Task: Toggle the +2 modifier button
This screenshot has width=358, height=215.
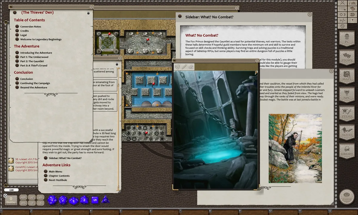Action: (32, 197)
